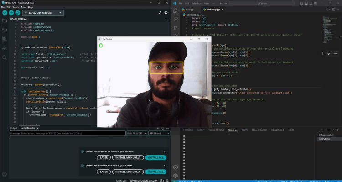Open the Arduino Search sidebar icon

pos(5,57)
